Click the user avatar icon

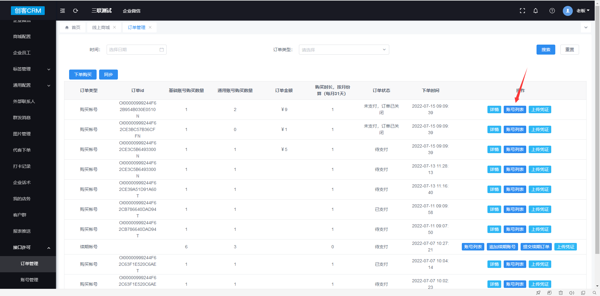pyautogui.click(x=567, y=11)
